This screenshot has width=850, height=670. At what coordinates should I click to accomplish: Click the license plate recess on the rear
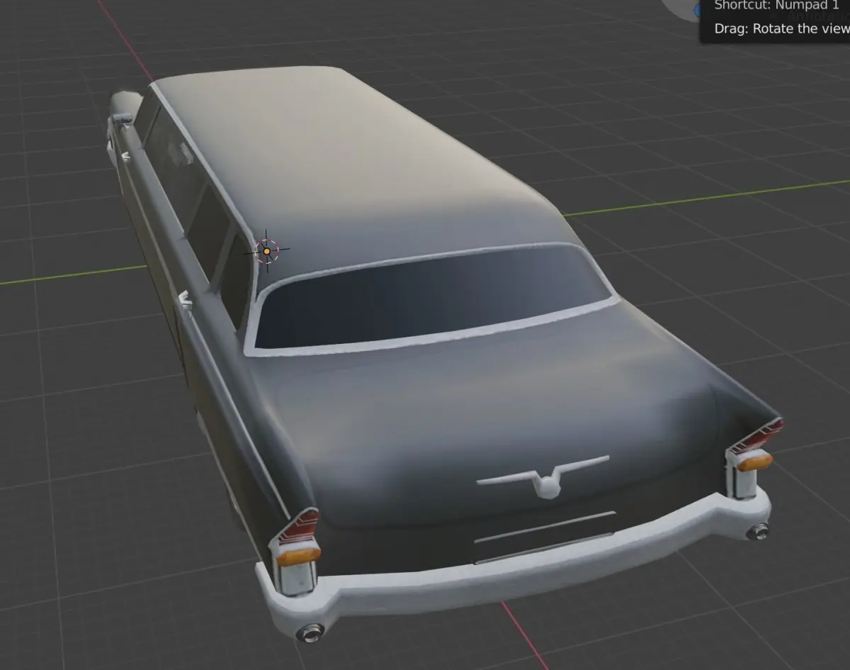pyautogui.click(x=544, y=537)
